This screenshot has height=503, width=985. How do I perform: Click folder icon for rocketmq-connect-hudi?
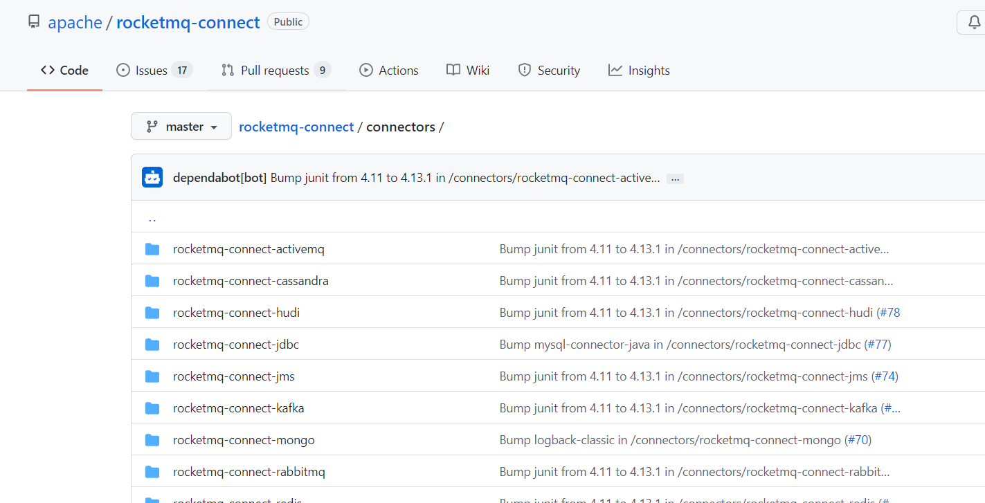152,313
